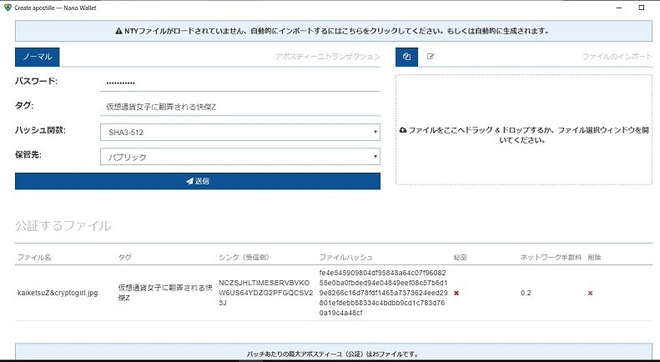
Task: Minimize the Nano Wallet window
Action: point(620,8)
